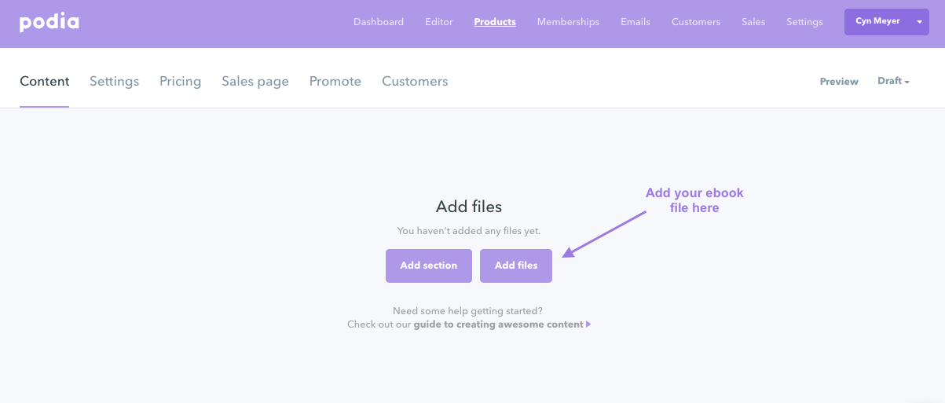This screenshot has width=945, height=403.
Task: Switch to the product Settings tab
Action: (115, 82)
